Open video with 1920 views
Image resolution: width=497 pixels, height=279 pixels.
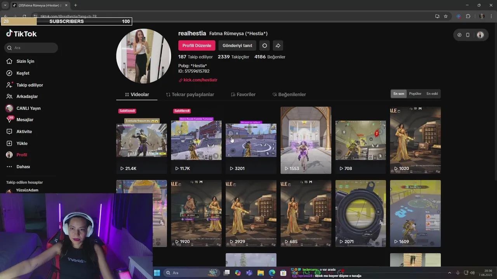[196, 214]
